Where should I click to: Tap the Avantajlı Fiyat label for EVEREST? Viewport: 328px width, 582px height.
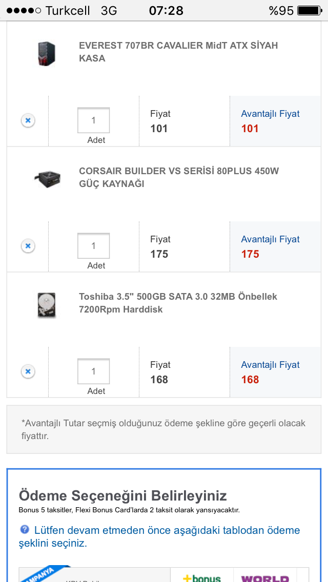click(x=270, y=114)
